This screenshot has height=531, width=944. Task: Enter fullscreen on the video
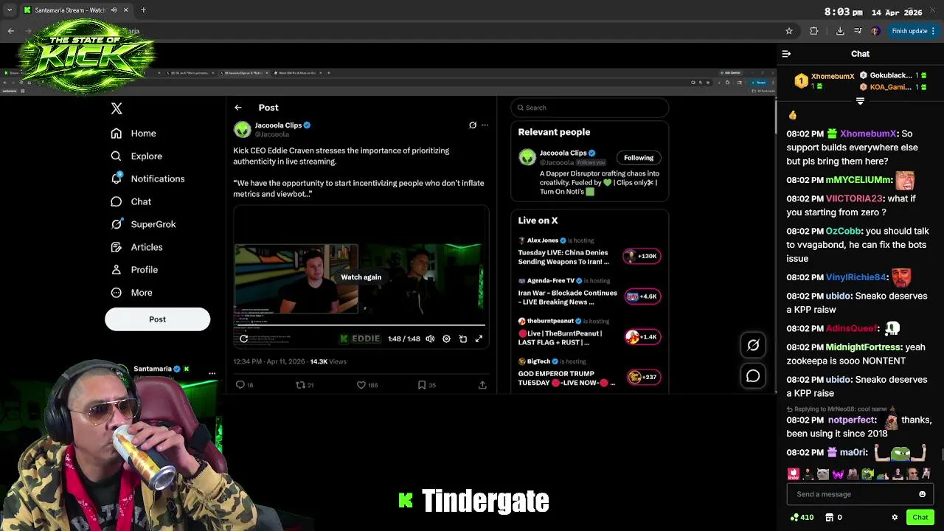point(479,339)
